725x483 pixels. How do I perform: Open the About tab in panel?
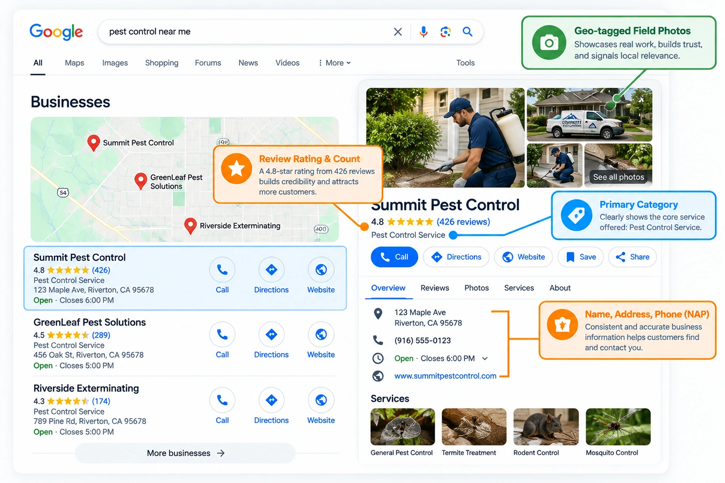click(560, 288)
